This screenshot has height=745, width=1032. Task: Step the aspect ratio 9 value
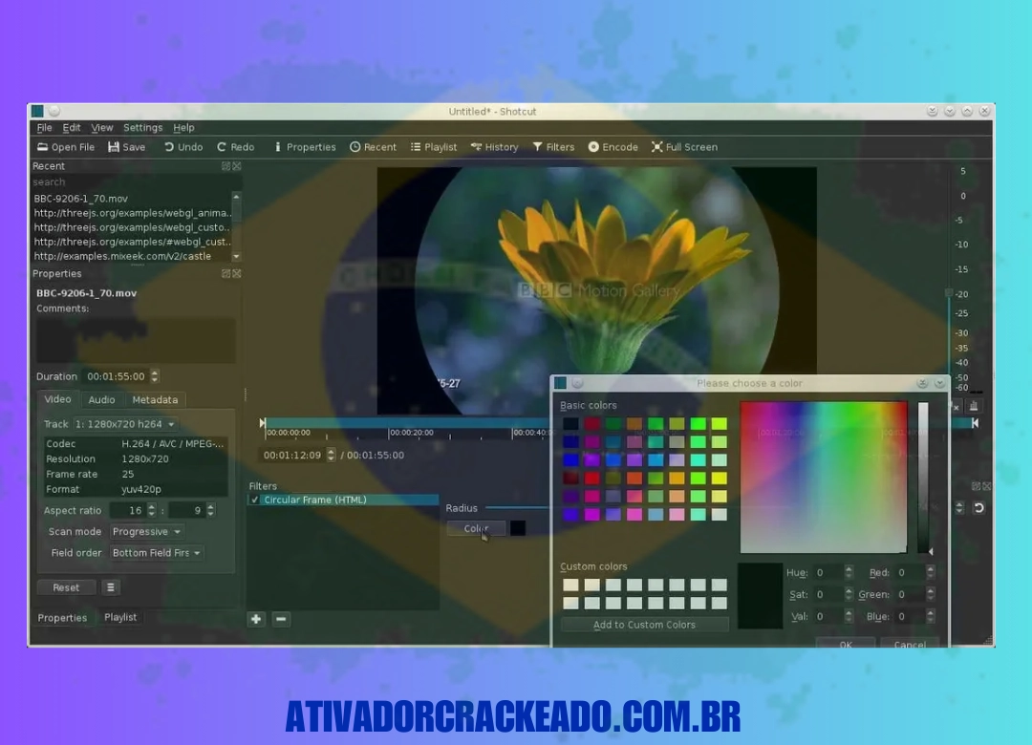[210, 510]
